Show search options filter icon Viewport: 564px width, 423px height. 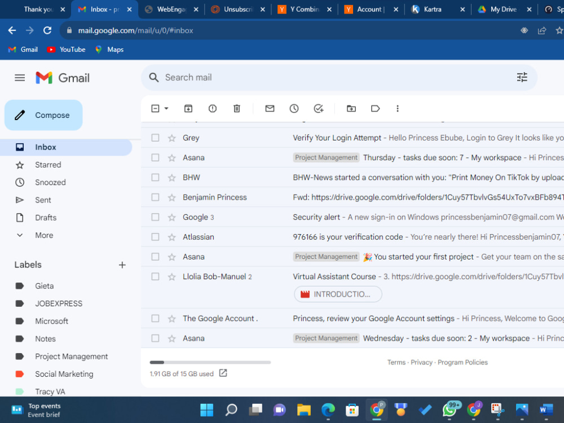coord(522,77)
